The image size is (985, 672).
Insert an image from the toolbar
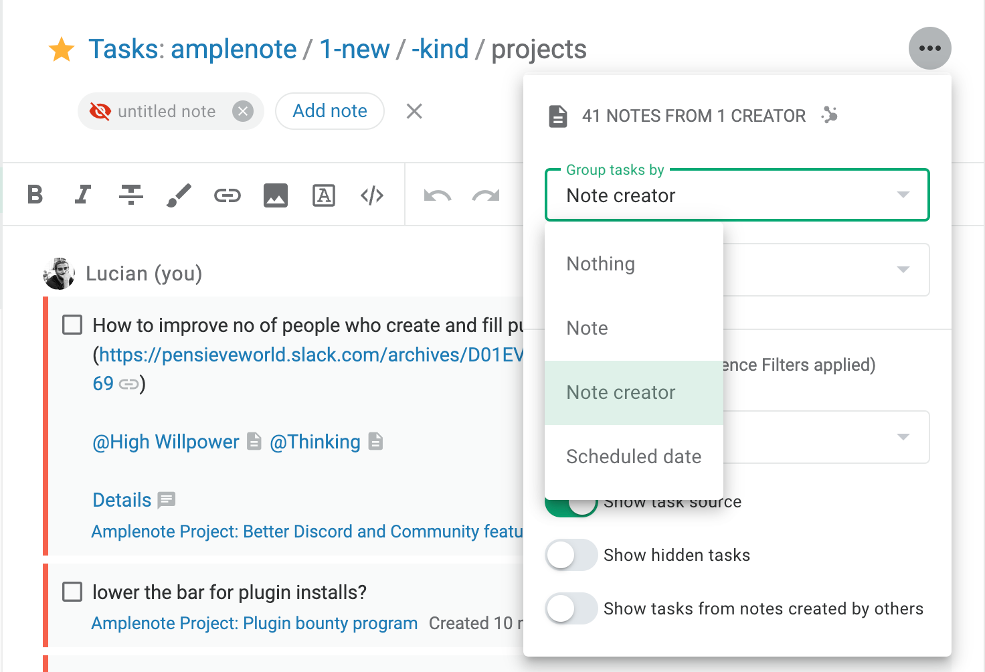coord(275,195)
